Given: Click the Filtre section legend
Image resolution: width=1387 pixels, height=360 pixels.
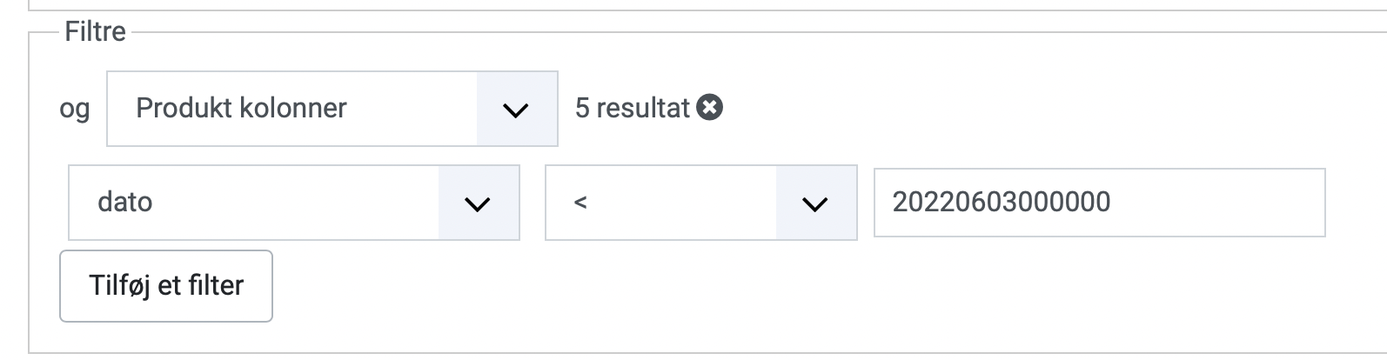Looking at the screenshot, I should click(95, 32).
